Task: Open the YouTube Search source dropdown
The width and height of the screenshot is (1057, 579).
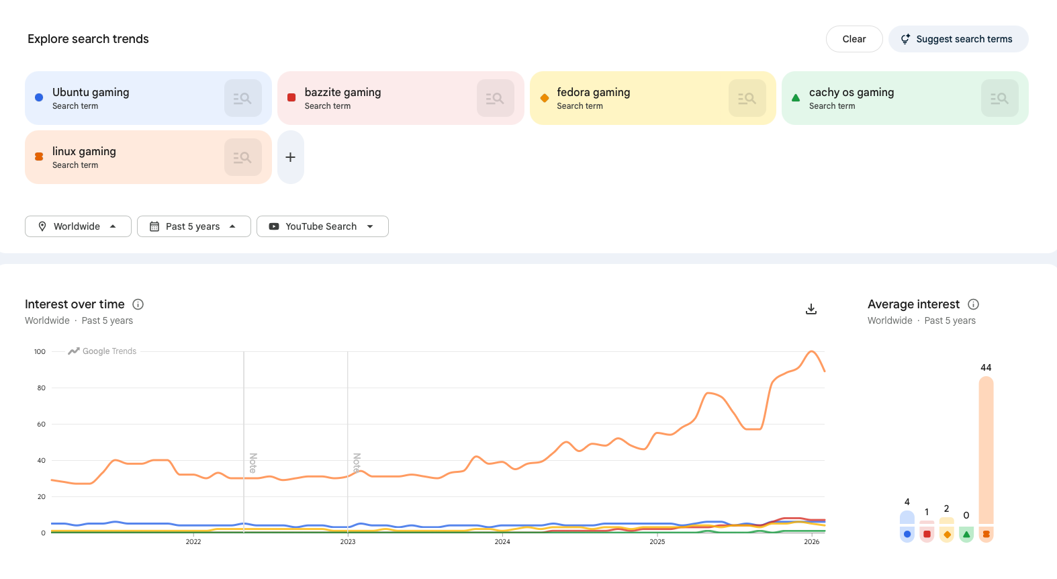Action: [x=322, y=226]
